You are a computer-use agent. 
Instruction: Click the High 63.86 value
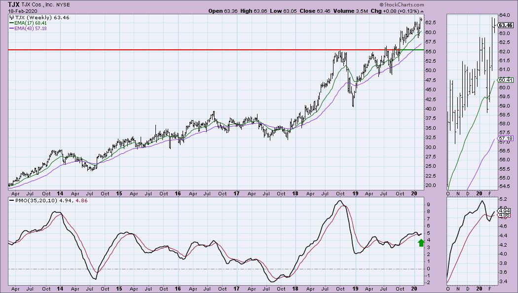coord(254,11)
